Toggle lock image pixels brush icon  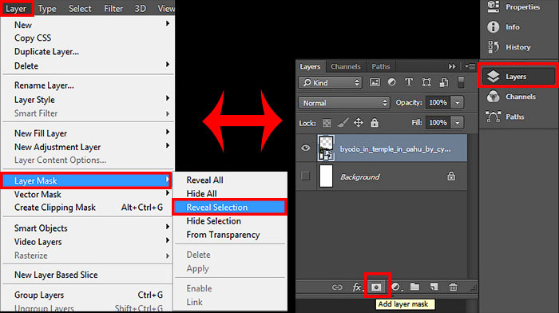coord(343,123)
